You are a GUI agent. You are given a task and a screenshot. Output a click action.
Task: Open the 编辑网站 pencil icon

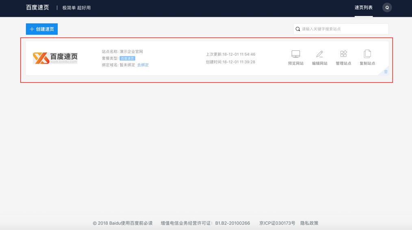click(319, 54)
